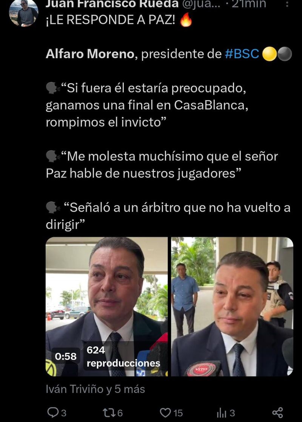Tap the 21min timestamp
The height and width of the screenshot is (422, 302).
[x=249, y=4]
